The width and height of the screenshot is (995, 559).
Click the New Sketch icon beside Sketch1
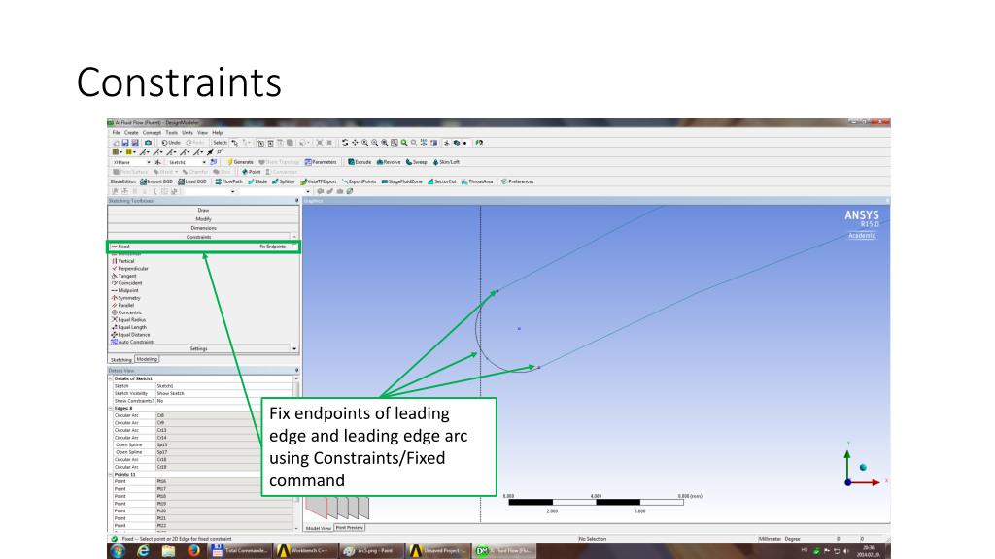(213, 162)
